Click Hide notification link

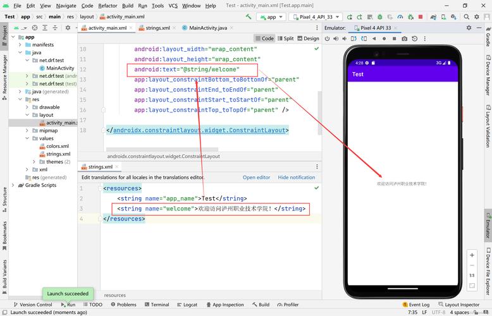click(296, 178)
